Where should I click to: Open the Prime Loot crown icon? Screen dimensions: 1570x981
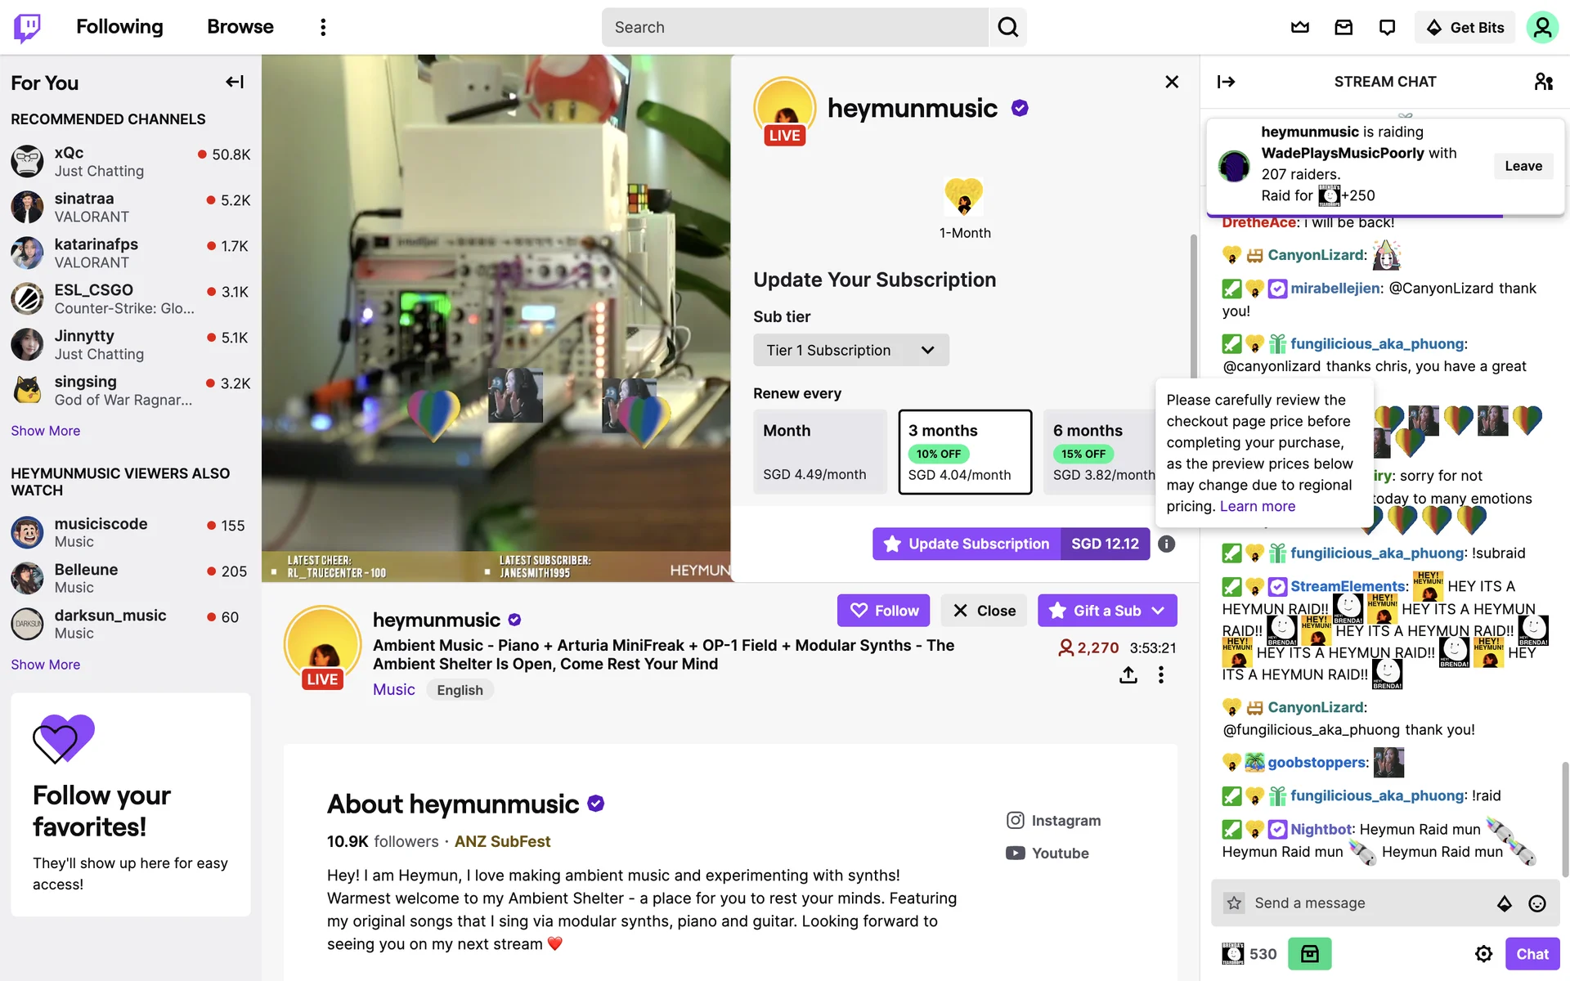1299,27
